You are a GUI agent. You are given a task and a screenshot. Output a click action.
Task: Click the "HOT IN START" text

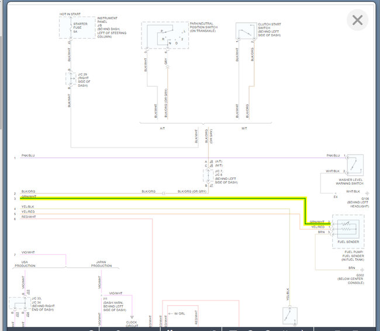[70, 14]
